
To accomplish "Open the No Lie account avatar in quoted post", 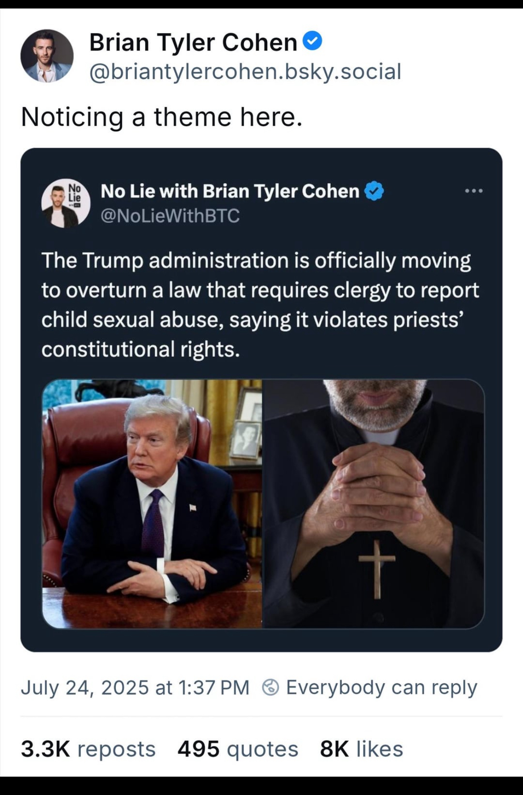I will point(66,203).
